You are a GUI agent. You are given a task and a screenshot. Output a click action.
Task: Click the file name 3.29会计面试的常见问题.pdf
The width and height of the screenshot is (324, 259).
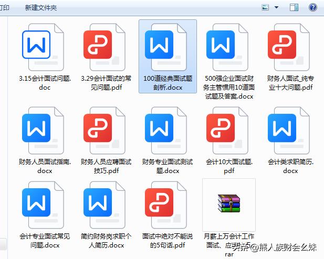click(106, 83)
